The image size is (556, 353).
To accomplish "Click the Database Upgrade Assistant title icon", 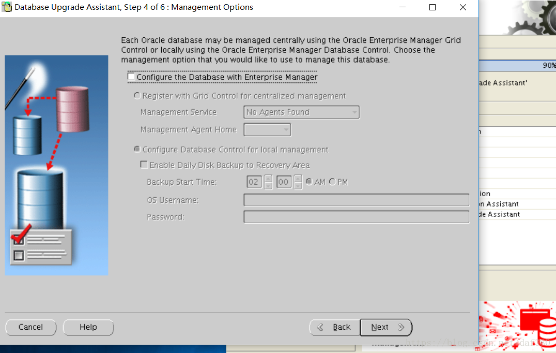I will [x=7, y=7].
